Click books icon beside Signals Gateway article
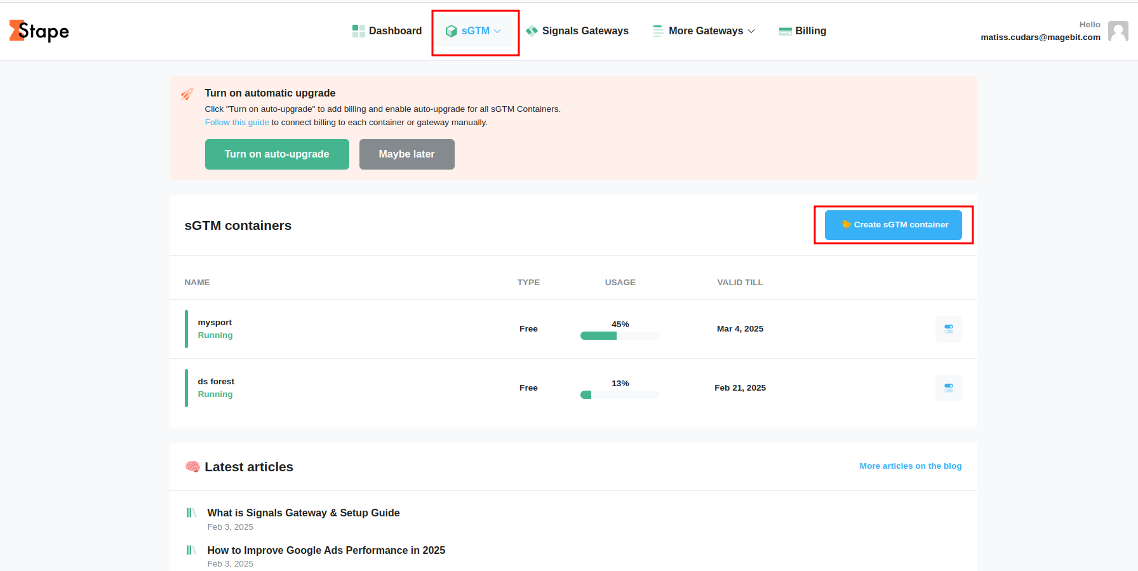Image resolution: width=1138 pixels, height=571 pixels. pos(191,513)
